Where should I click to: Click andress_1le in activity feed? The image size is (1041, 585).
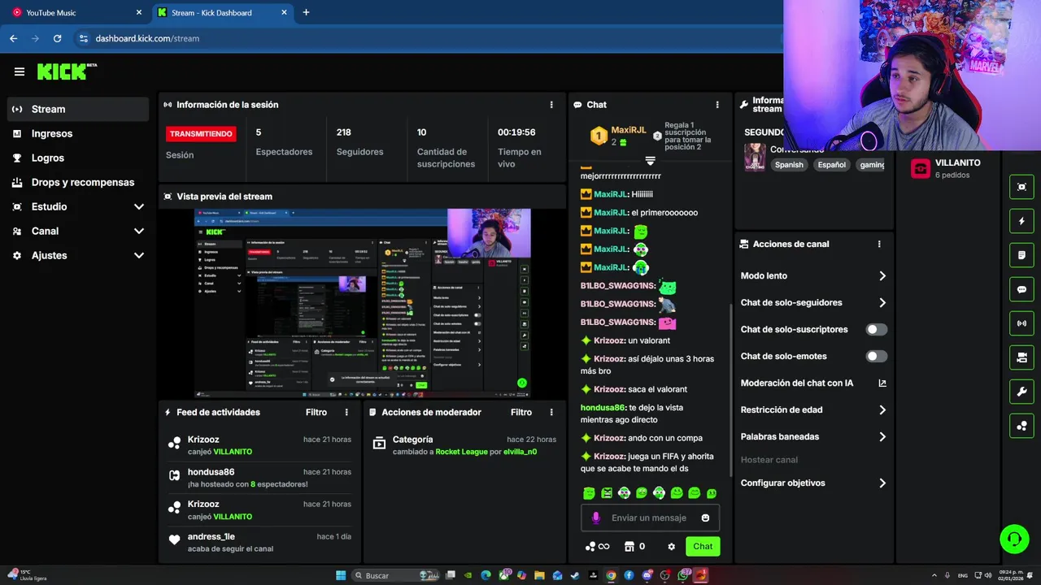[x=211, y=536]
